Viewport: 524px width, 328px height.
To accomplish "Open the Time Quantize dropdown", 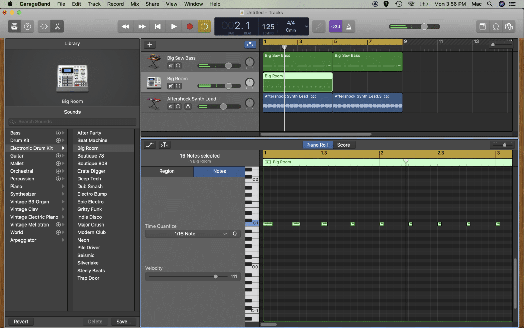I will point(186,234).
